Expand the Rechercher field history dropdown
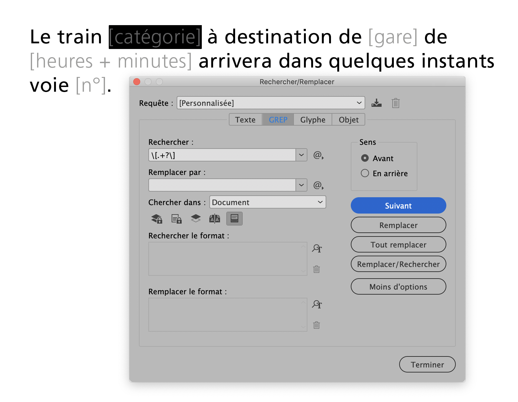The width and height of the screenshot is (518, 402). pyautogui.click(x=301, y=155)
